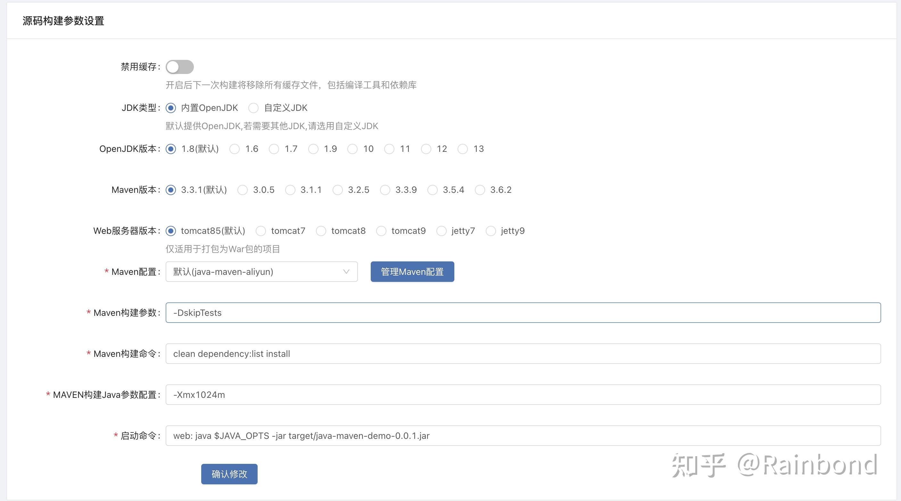Expand the Maven配置 selector via its chevron

(346, 272)
